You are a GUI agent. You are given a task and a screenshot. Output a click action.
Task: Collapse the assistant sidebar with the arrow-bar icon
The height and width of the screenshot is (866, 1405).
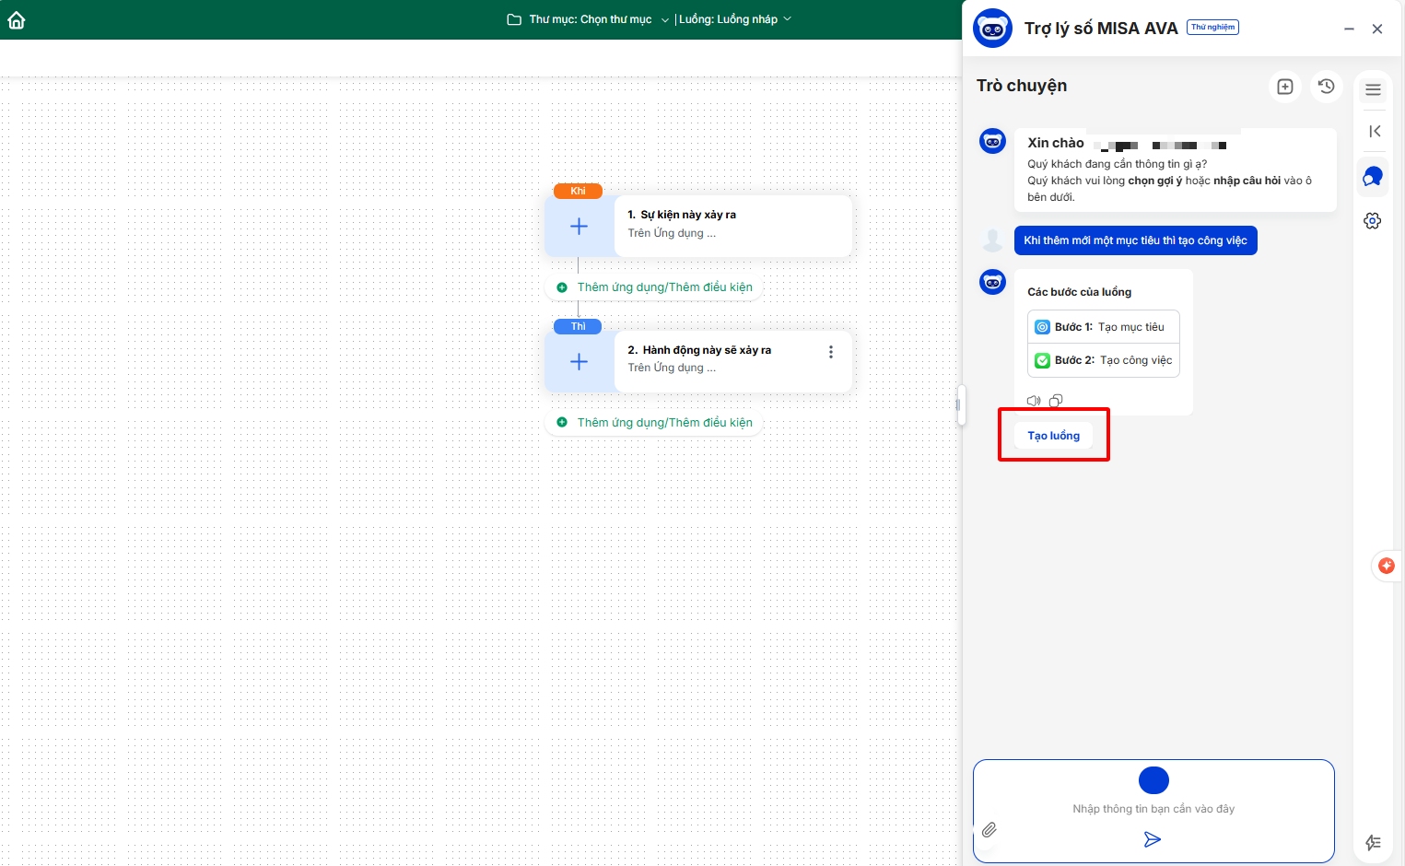coord(1374,132)
